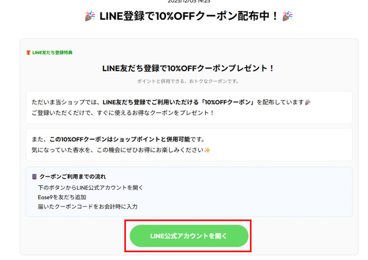Click the line ご登録いただくだけで、すぐに使える
This screenshot has height=260, width=368.
coord(123,112)
